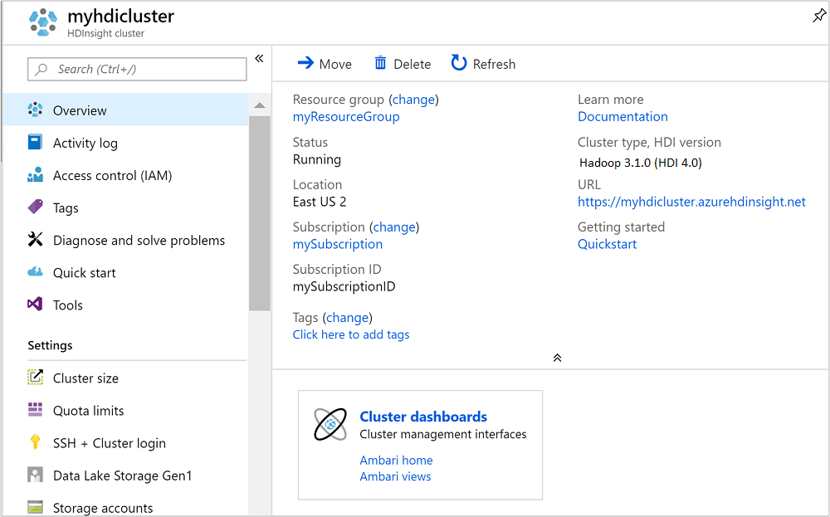Click change next to Resource group
Viewport: 830px width, 517px height.
click(x=413, y=99)
